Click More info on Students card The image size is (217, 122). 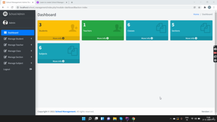(x=59, y=38)
